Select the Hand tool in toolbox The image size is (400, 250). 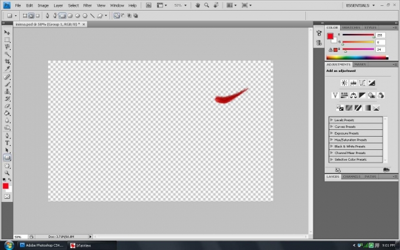point(7,166)
